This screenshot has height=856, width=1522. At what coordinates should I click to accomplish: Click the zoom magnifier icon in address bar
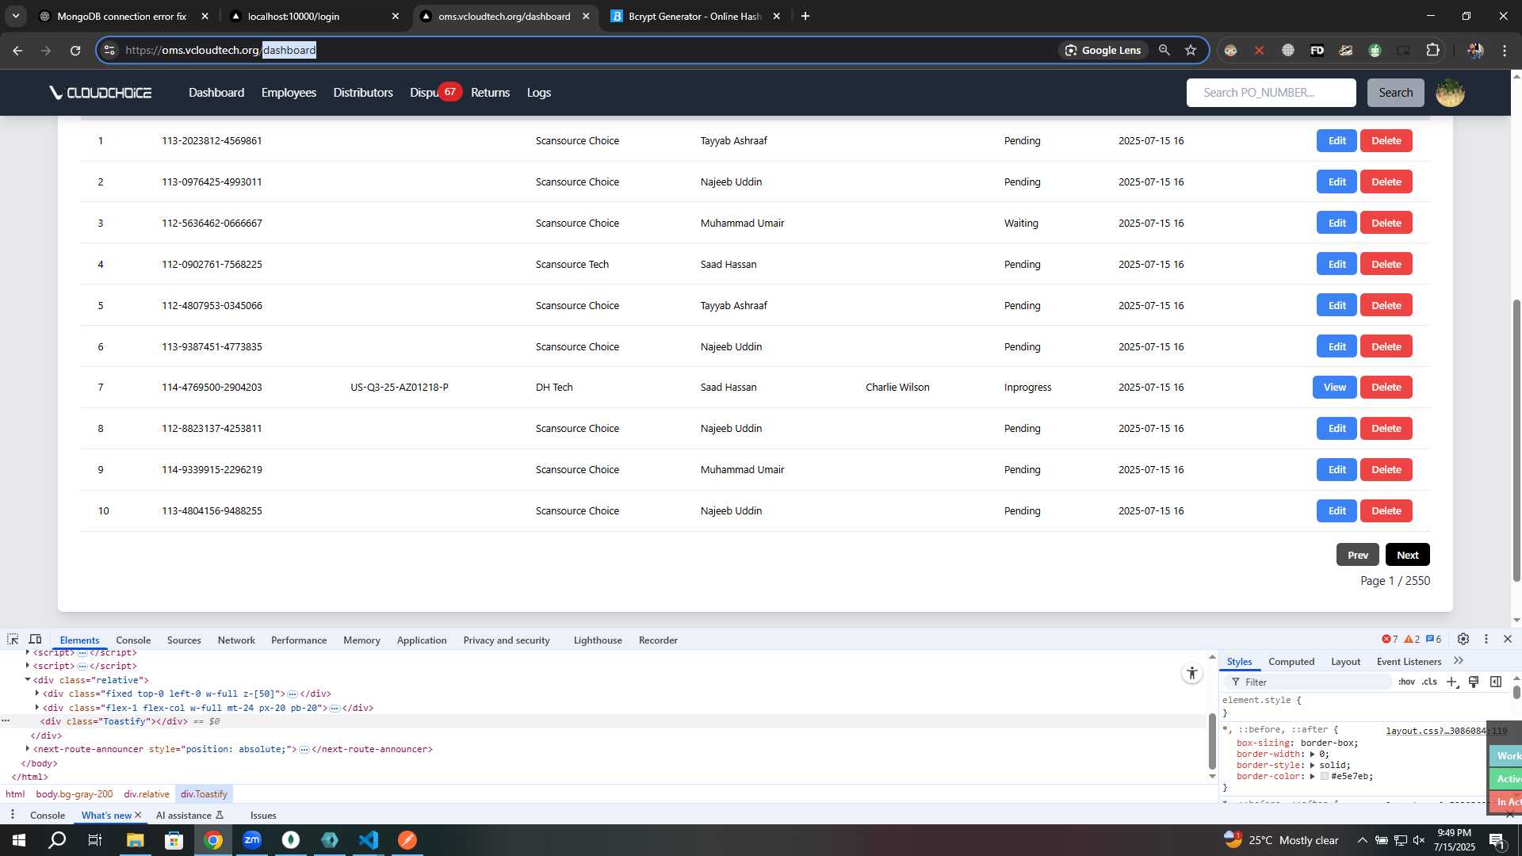point(1164,50)
